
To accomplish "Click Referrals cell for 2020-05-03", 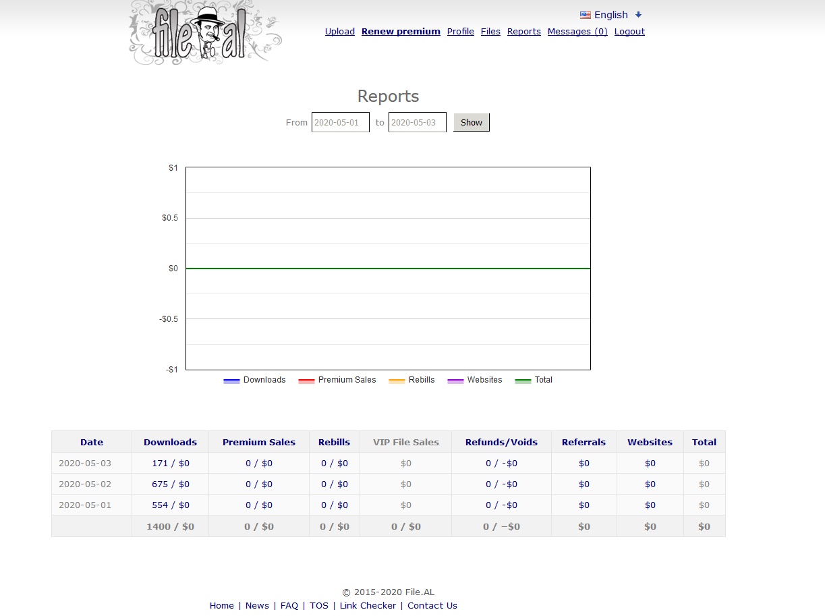I will pyautogui.click(x=584, y=463).
